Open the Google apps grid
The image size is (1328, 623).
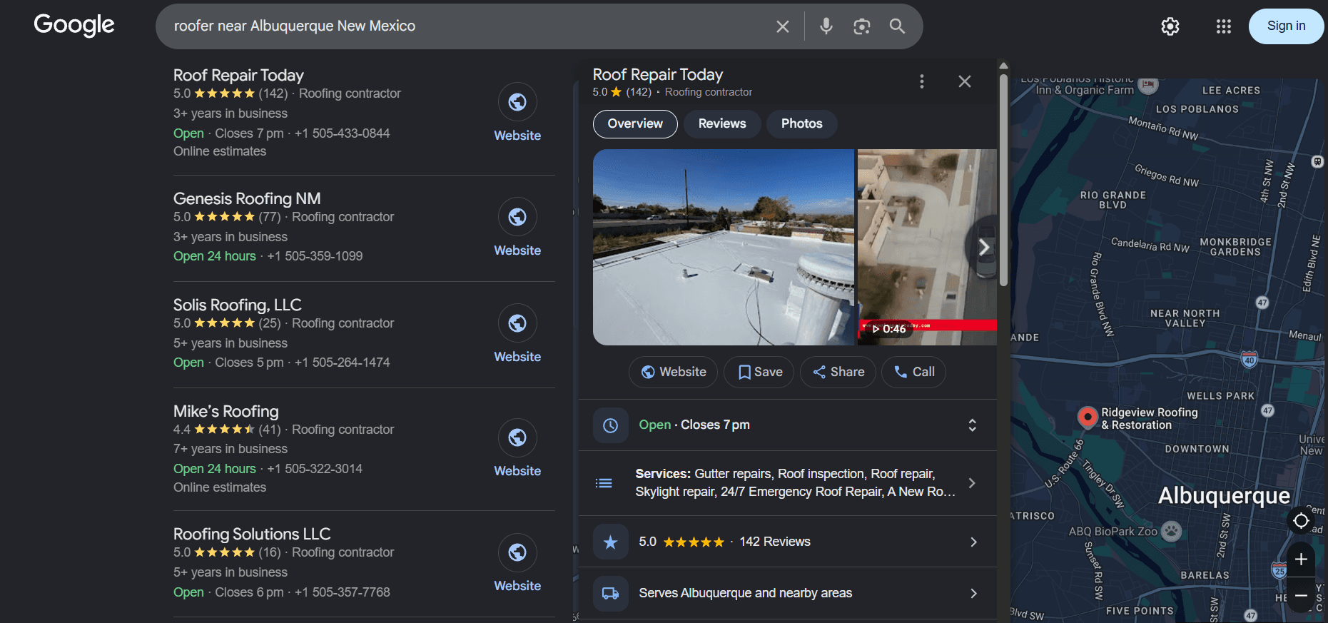[x=1224, y=26]
